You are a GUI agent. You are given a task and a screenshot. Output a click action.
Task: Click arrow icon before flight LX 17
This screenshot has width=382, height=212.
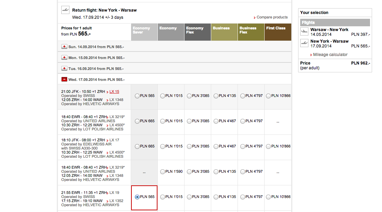[107, 140]
